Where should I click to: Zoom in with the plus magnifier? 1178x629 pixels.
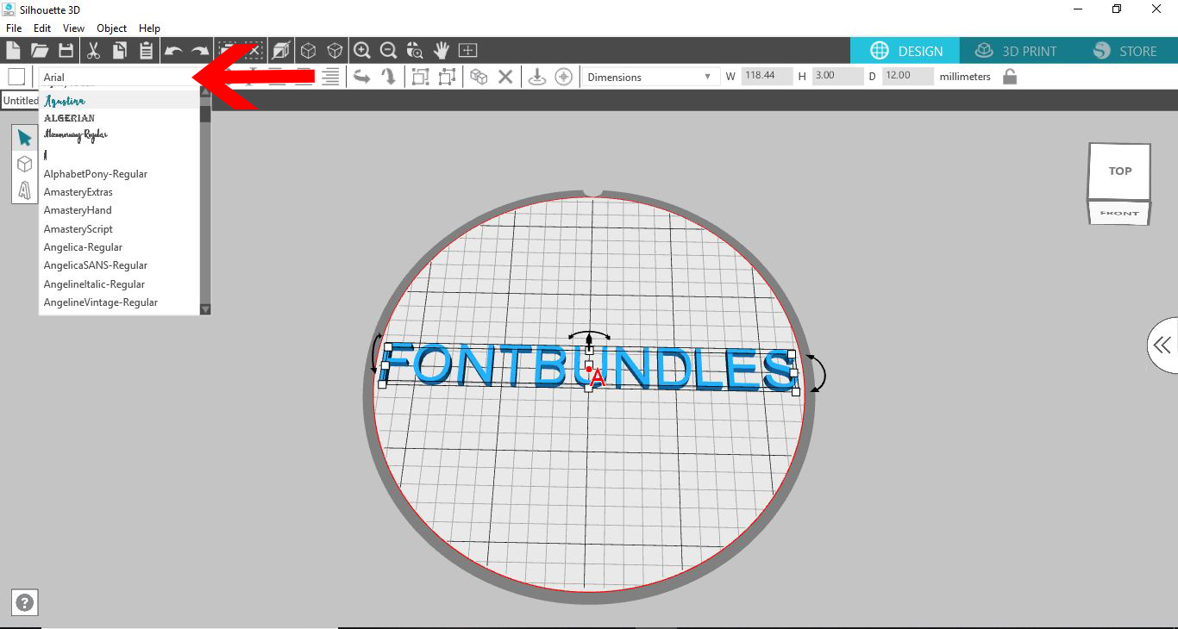pyautogui.click(x=362, y=50)
